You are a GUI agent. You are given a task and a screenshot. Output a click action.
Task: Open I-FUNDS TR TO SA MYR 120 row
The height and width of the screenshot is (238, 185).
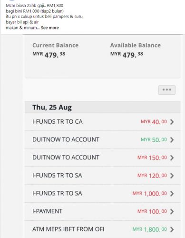(102, 176)
